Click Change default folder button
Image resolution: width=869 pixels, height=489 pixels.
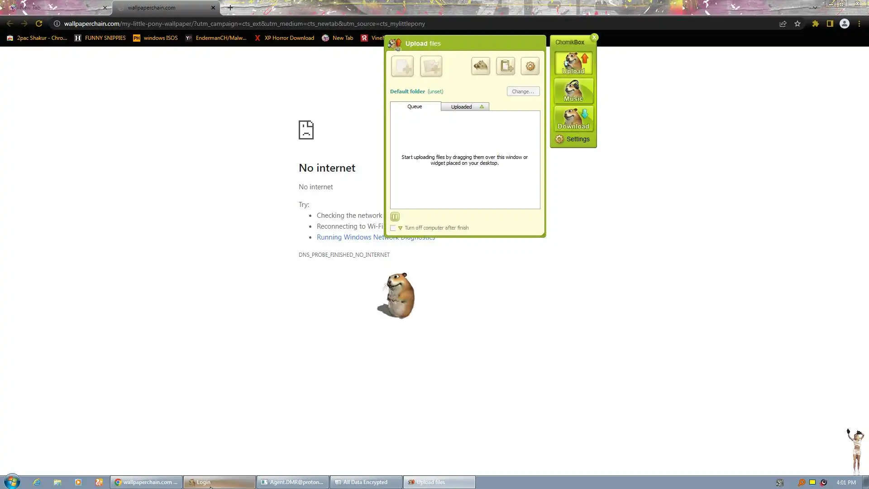coord(523,91)
